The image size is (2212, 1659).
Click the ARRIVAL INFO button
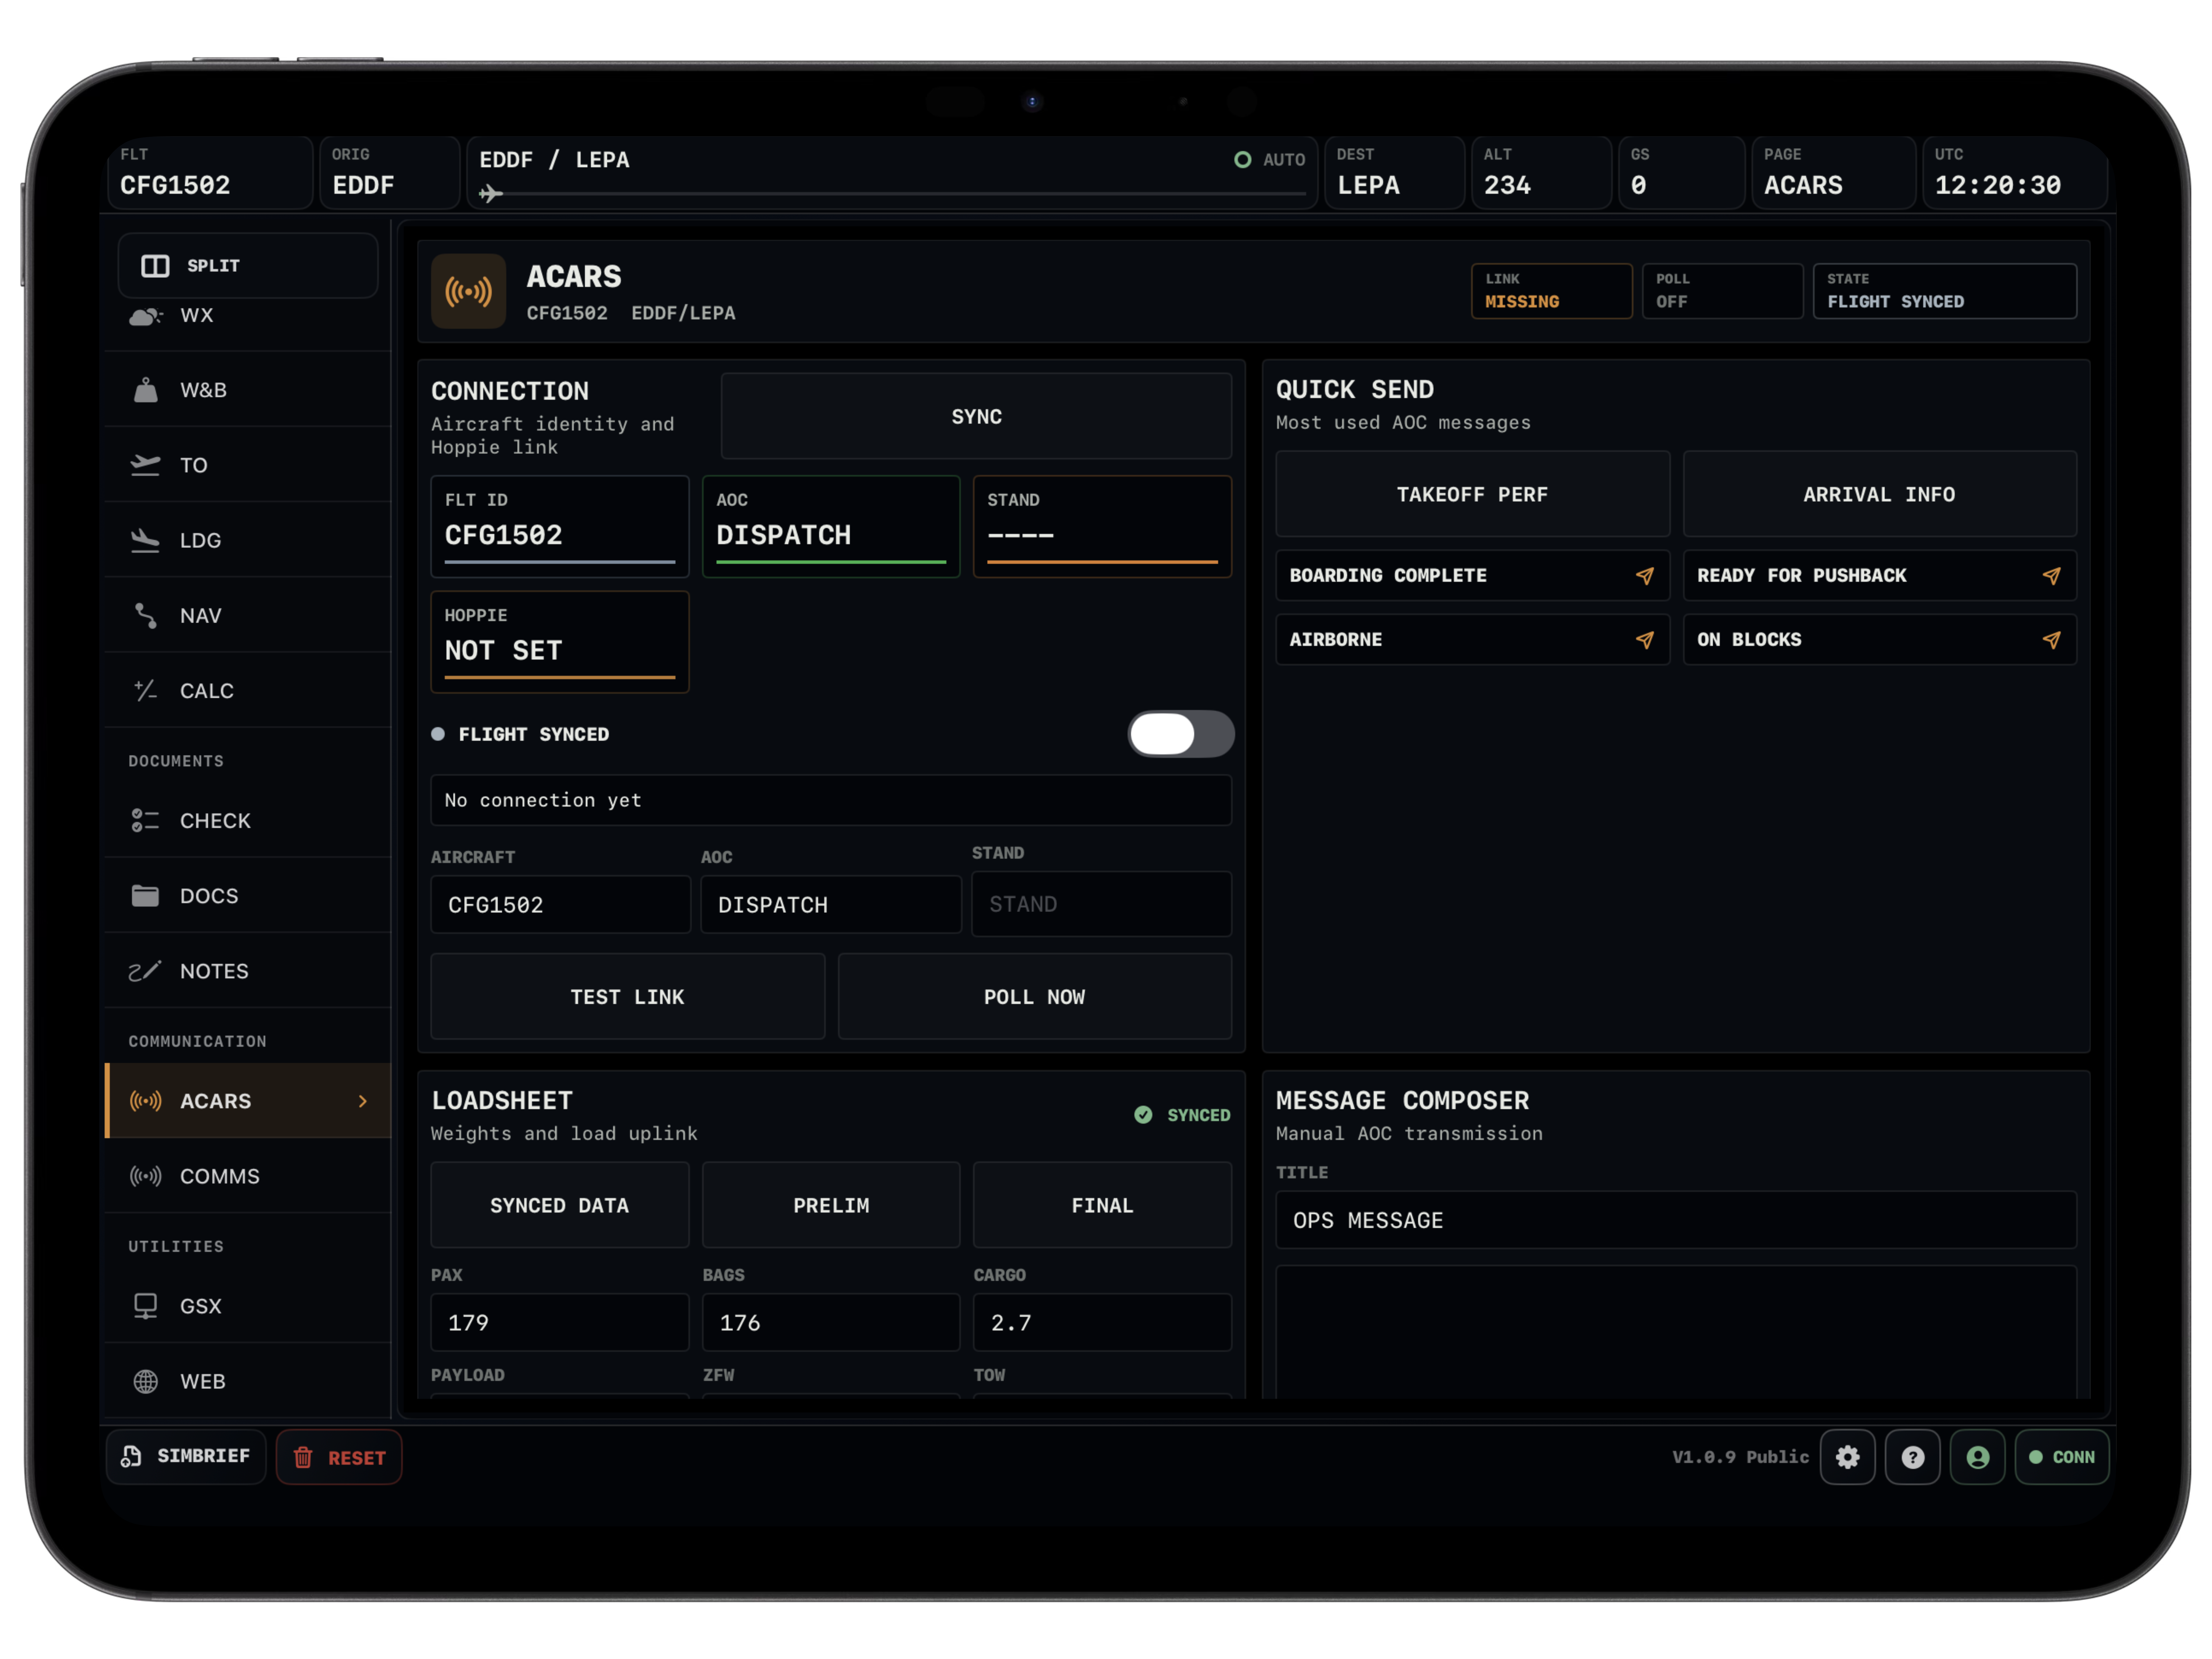coord(1879,494)
